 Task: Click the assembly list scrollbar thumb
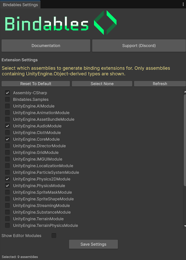coord(185,140)
